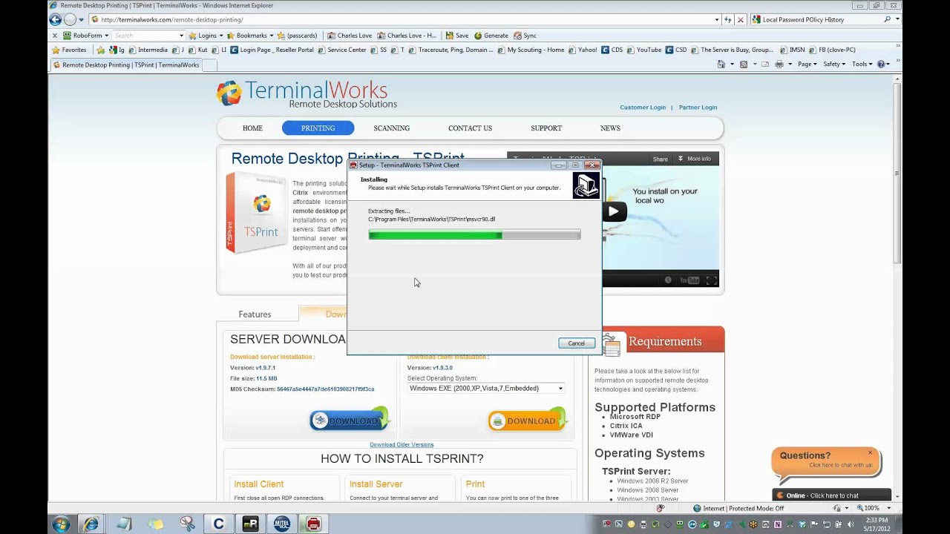Click the video More info button
The image size is (950, 534).
pyautogui.click(x=695, y=159)
